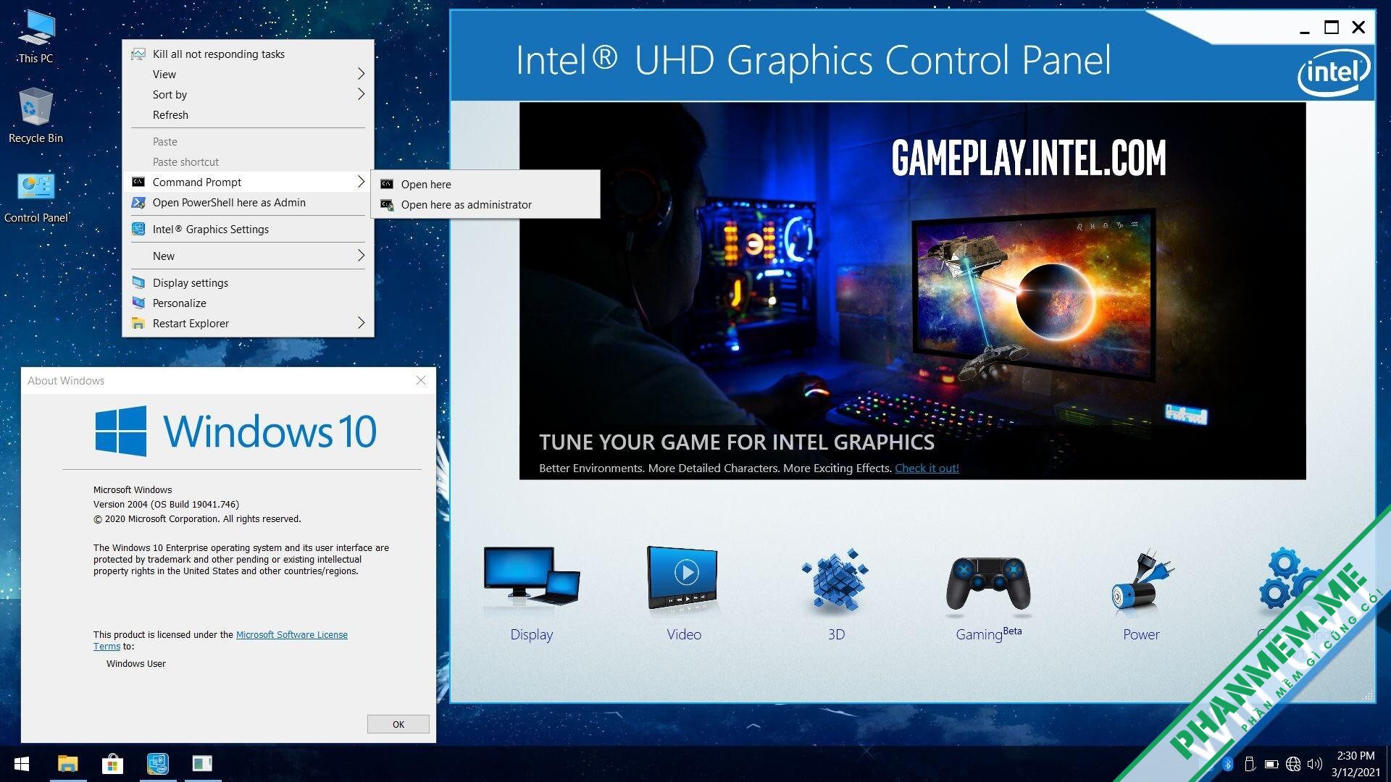Click the battery tray icon
Viewport: 1391px width, 782px height.
point(1271,764)
